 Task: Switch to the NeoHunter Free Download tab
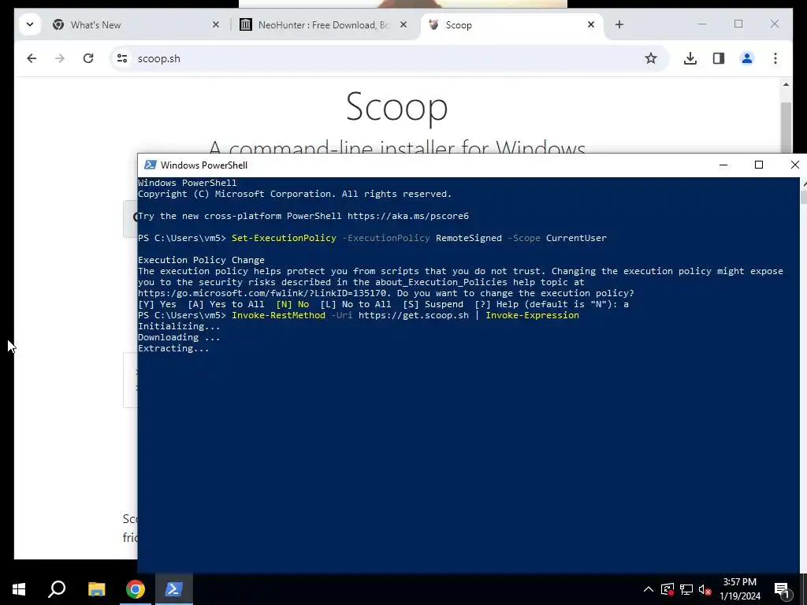click(323, 24)
